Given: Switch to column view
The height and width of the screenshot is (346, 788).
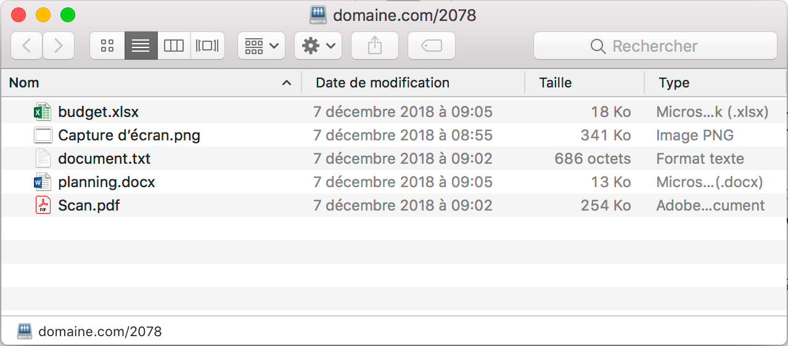Looking at the screenshot, I should (x=174, y=46).
